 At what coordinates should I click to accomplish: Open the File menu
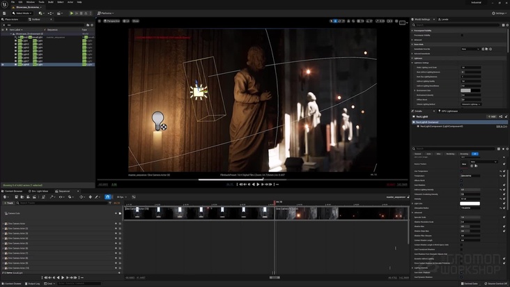13,2
